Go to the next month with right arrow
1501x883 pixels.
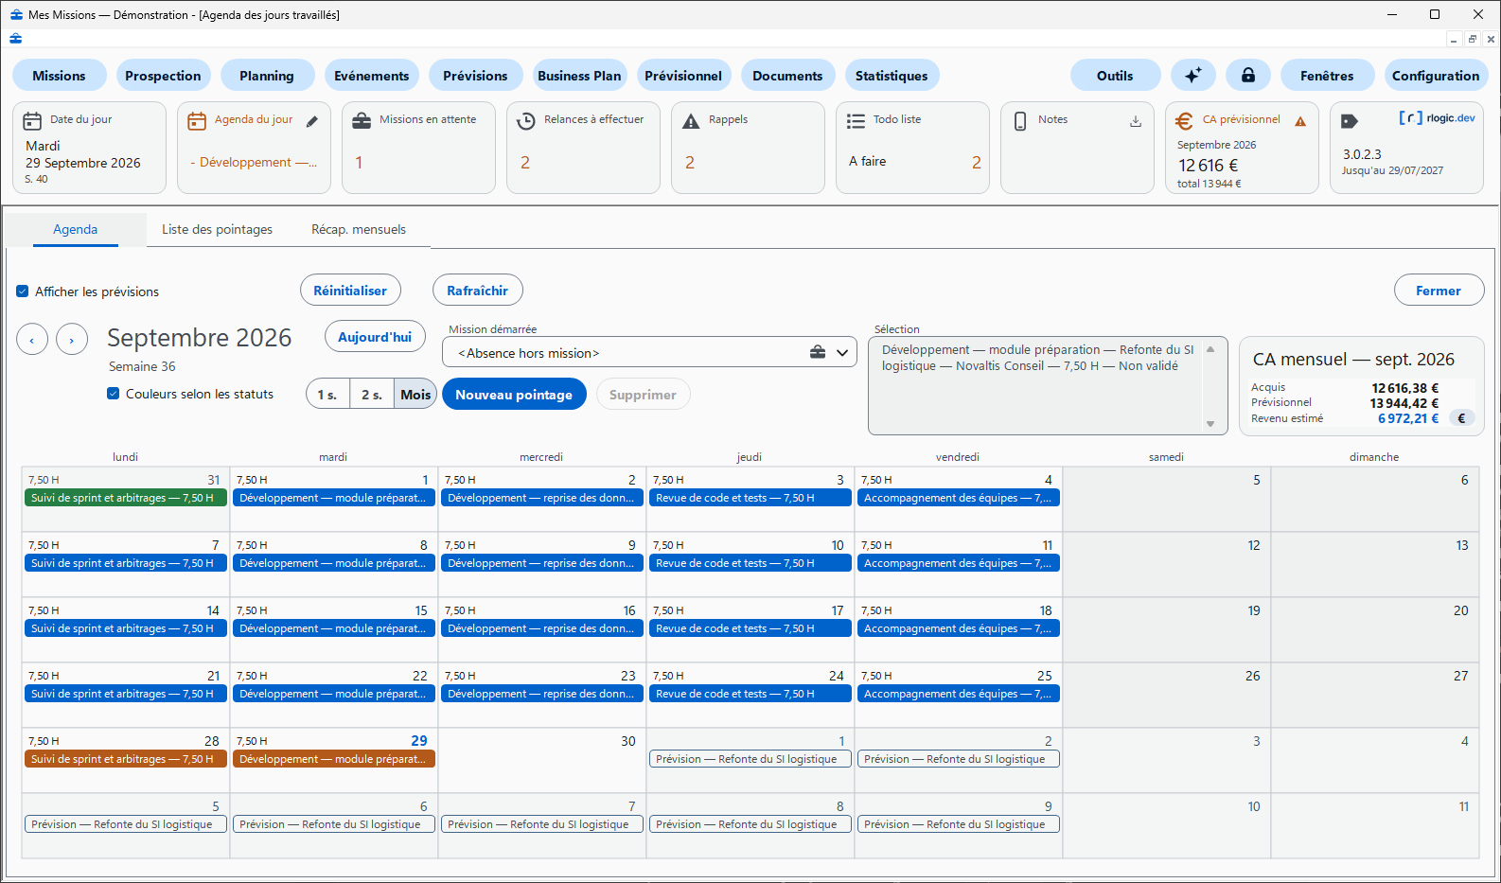pos(72,339)
